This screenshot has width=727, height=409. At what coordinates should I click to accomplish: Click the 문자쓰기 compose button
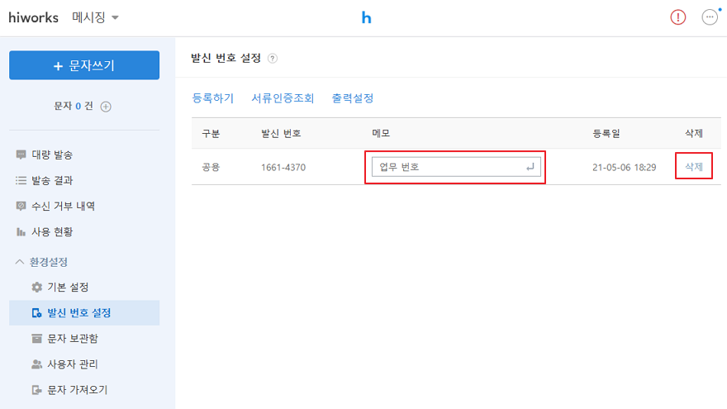[x=84, y=65]
